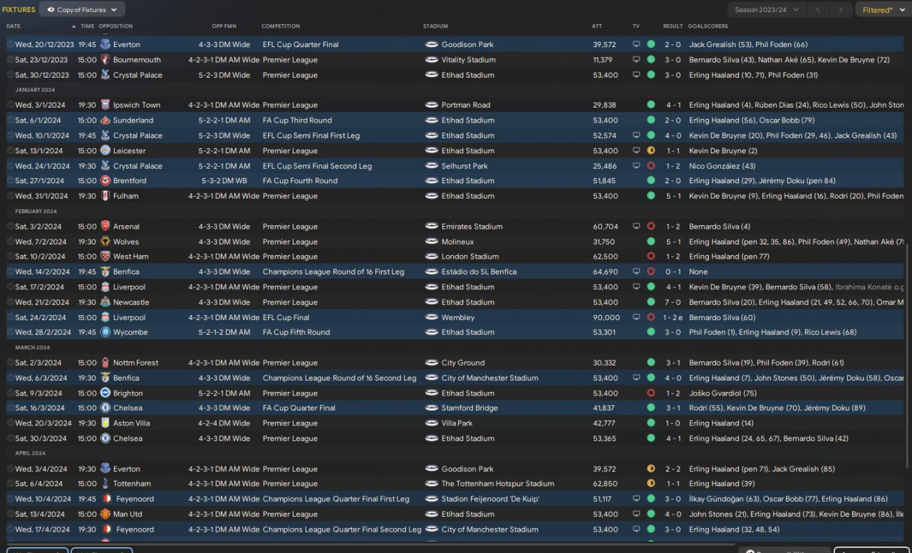This screenshot has width=912, height=553.
Task: Go to the next season with right arrow
Action: click(842, 10)
